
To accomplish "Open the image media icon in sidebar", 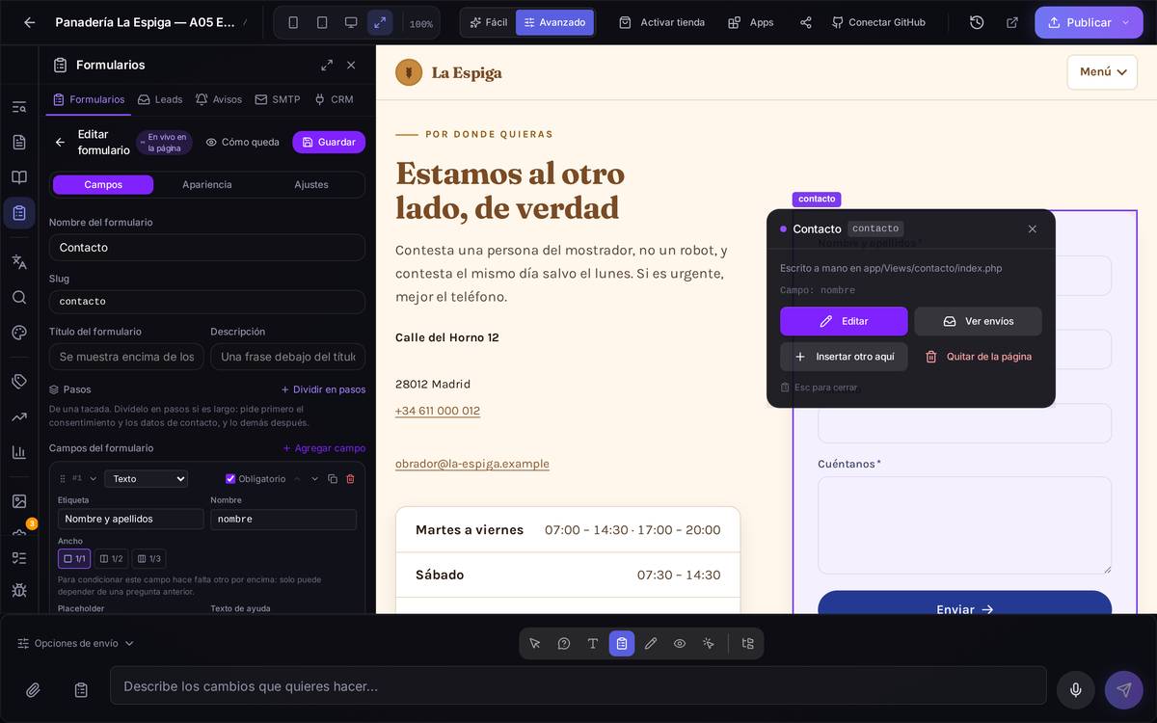I will tap(19, 501).
